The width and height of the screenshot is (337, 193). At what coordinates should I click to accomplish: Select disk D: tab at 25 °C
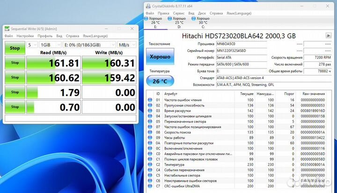pyautogui.click(x=179, y=22)
